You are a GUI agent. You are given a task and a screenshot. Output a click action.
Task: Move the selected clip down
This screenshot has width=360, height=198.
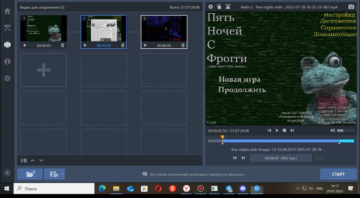click(x=41, y=160)
